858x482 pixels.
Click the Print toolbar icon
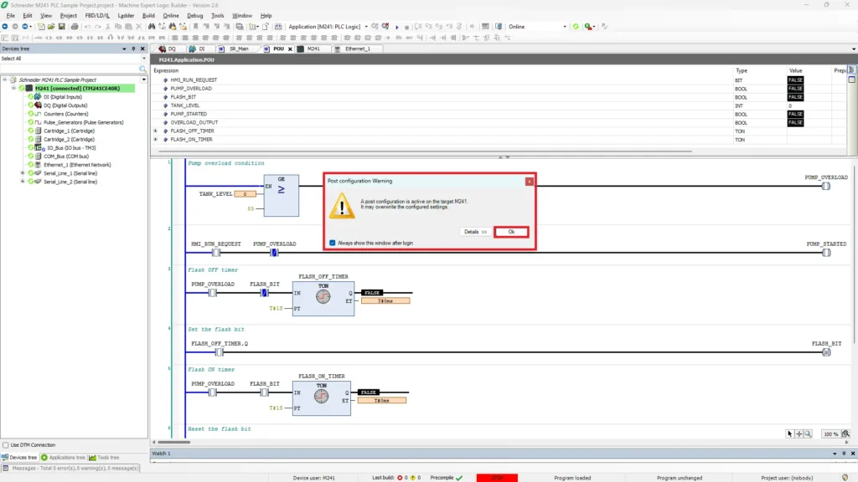75,26
